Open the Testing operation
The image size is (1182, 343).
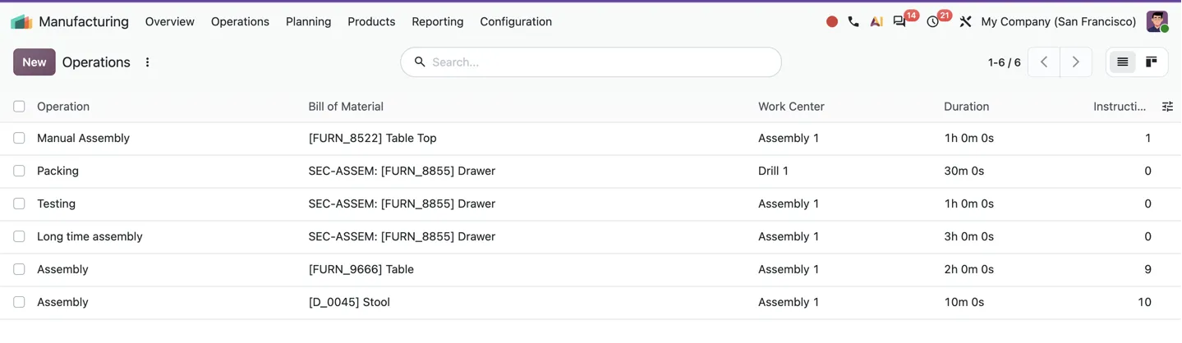[x=56, y=204]
